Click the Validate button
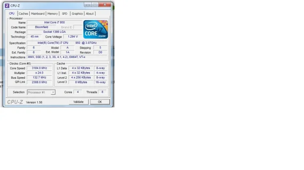The image size is (304, 170). point(78,102)
